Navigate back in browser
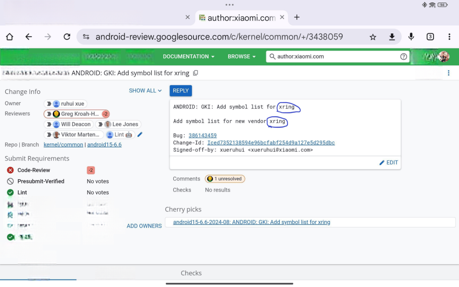Screen dimensions: 459x287 click(29, 37)
